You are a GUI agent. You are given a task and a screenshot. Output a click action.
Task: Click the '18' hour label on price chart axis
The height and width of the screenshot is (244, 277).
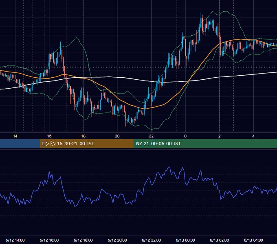point(83,136)
